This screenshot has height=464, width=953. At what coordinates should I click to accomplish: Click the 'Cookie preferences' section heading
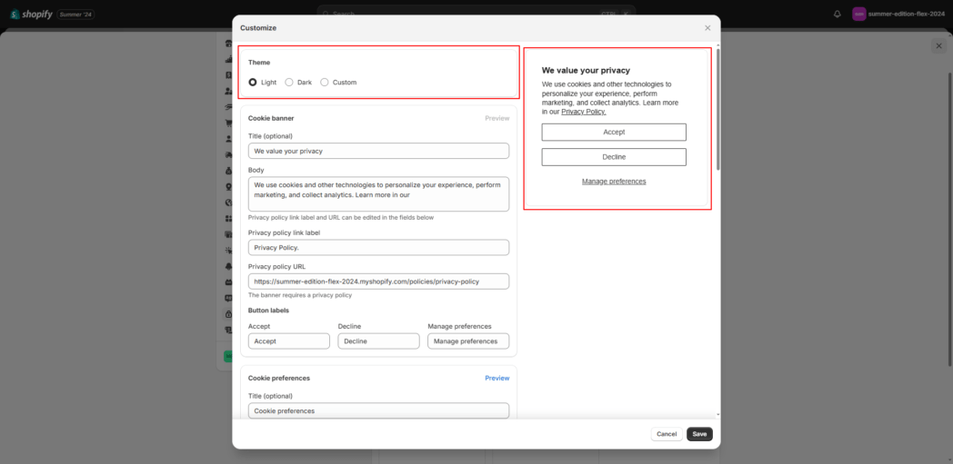(x=279, y=378)
